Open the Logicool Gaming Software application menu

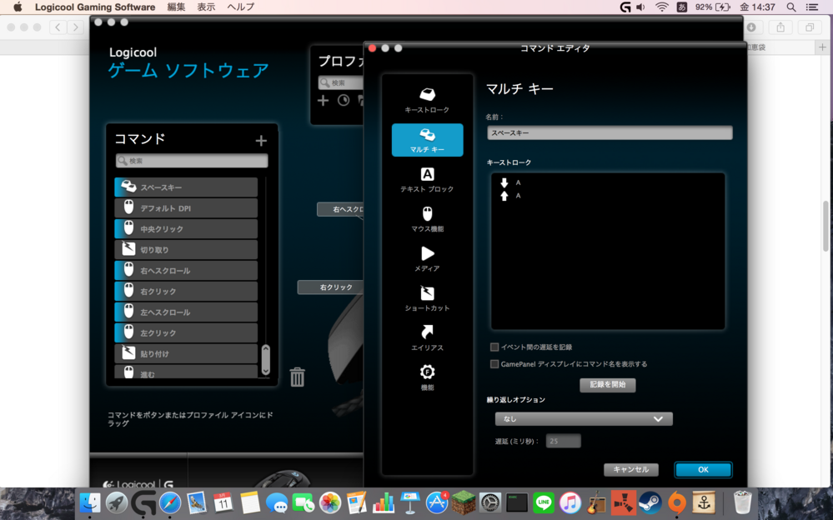95,7
